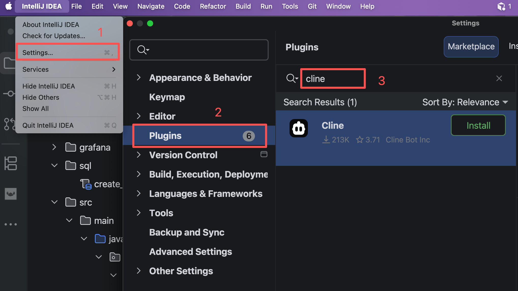Clear the plugin search with X icon

click(x=499, y=78)
